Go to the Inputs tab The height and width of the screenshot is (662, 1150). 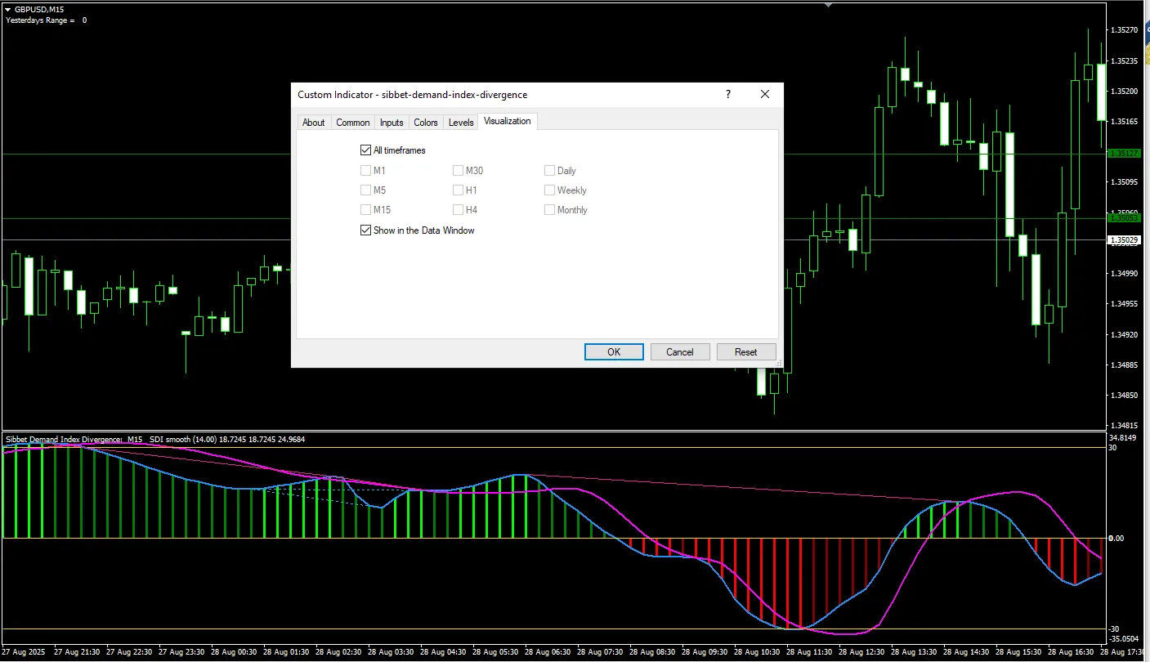[x=392, y=123]
